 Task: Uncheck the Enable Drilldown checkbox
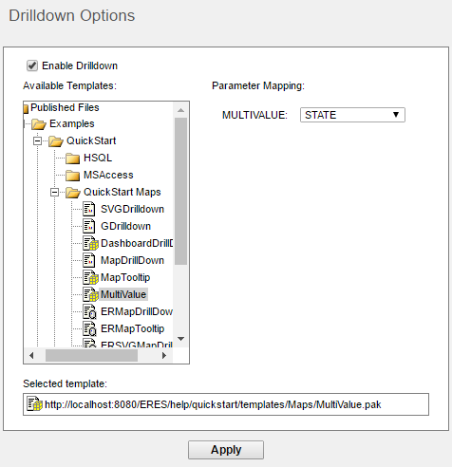click(x=32, y=65)
